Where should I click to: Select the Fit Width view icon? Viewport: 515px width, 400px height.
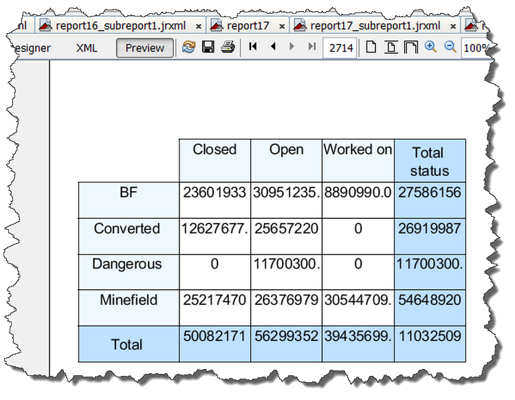click(x=410, y=48)
